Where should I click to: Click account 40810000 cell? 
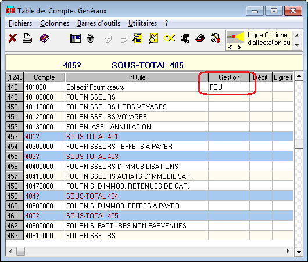44,236
